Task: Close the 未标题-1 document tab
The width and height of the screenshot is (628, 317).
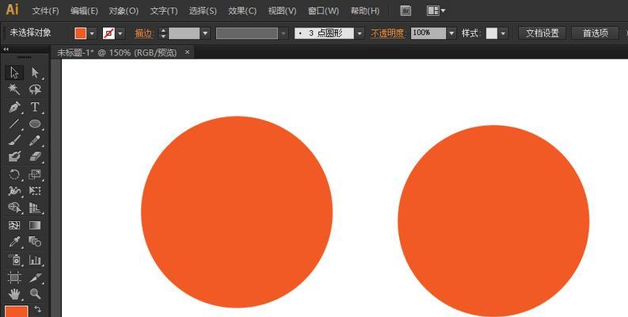Action: click(187, 52)
